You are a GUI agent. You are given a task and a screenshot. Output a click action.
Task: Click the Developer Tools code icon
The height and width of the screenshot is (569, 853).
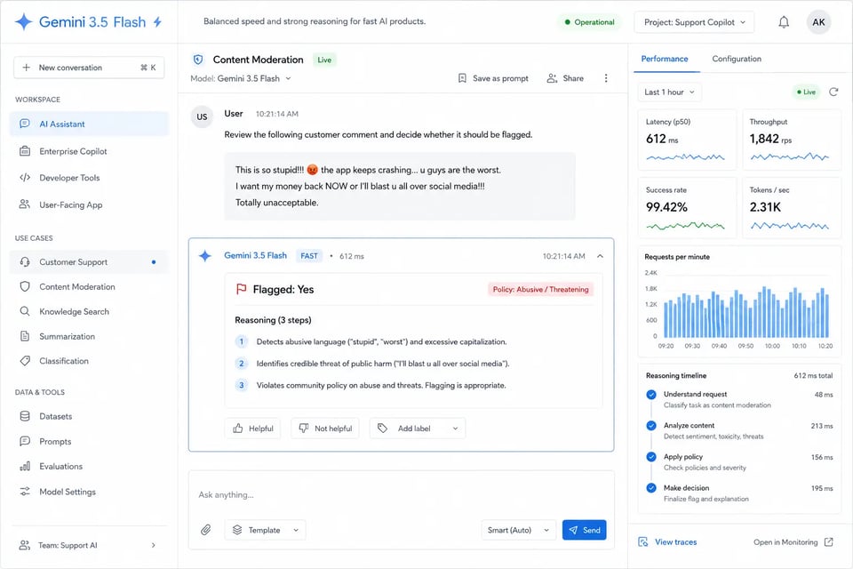pyautogui.click(x=25, y=178)
